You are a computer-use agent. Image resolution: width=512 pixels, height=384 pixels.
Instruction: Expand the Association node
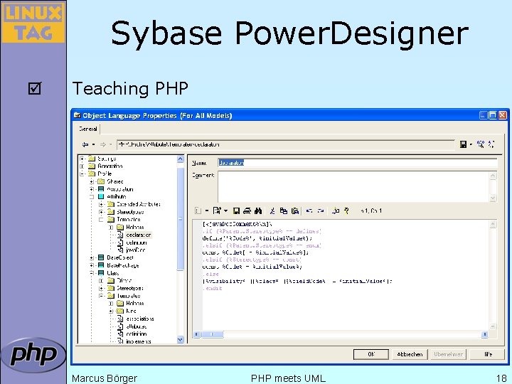click(92, 189)
